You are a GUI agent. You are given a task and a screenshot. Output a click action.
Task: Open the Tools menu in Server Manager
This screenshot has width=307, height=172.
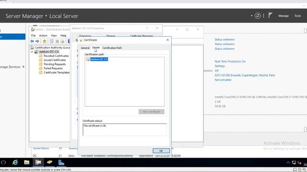tap(297, 16)
